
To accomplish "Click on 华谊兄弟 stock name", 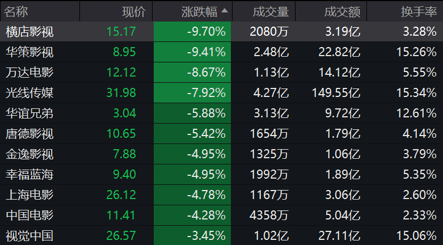I will point(29,113).
